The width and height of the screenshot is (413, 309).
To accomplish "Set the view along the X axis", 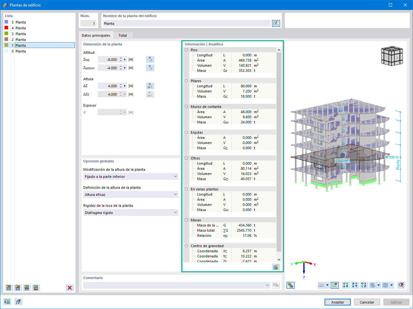I will (346, 285).
